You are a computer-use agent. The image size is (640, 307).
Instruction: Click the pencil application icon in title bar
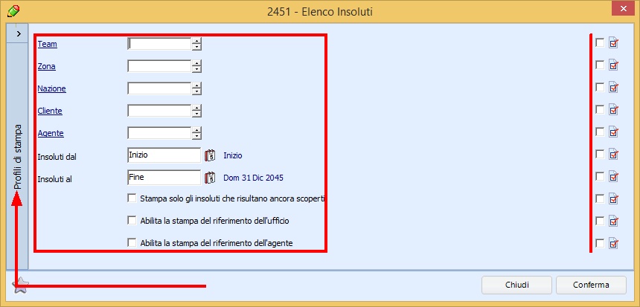click(13, 10)
